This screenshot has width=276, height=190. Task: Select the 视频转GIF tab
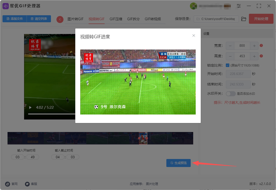[x=96, y=19]
